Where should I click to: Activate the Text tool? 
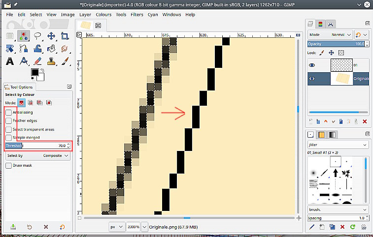10,61
